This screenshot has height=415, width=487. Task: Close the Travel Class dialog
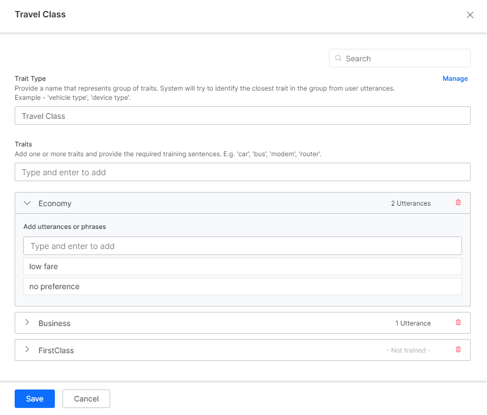[x=470, y=15]
